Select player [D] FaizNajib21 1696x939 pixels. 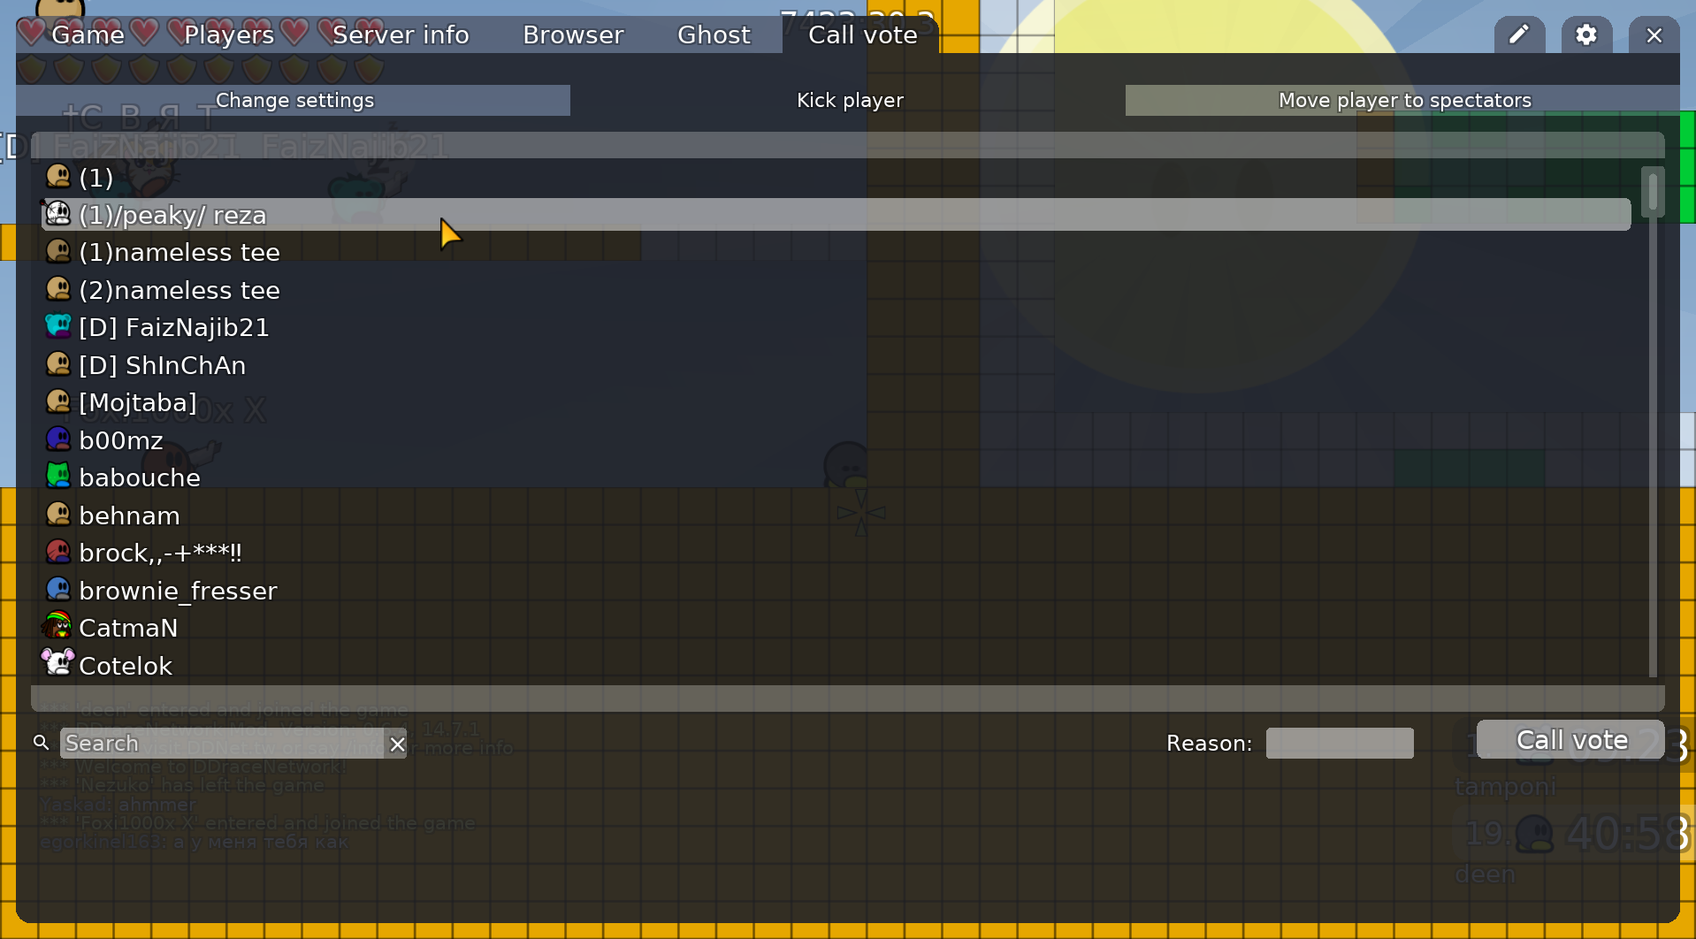(836, 327)
